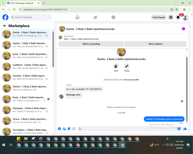193x154 pixels.
Task: Click the '$950 - 2 Beds 2 Baths' listing text
Action: tap(81, 39)
